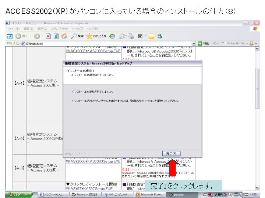
Task: Open the 表示(V) menu
Action: pos(42,29)
